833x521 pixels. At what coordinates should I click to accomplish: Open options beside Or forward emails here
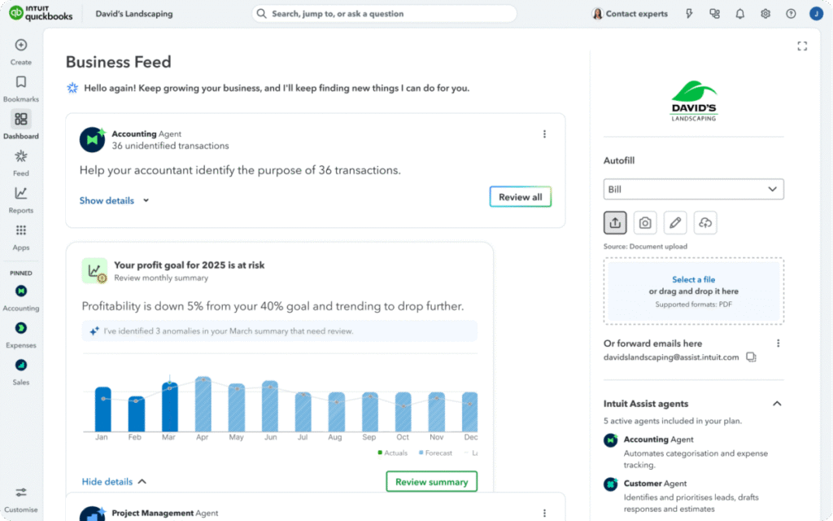click(x=778, y=344)
